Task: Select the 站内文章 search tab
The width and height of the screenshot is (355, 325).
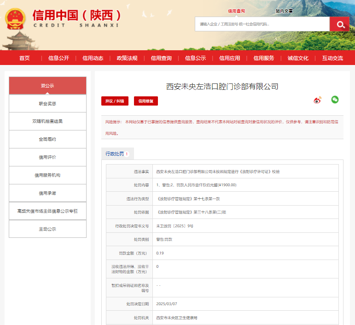Action: point(284,11)
